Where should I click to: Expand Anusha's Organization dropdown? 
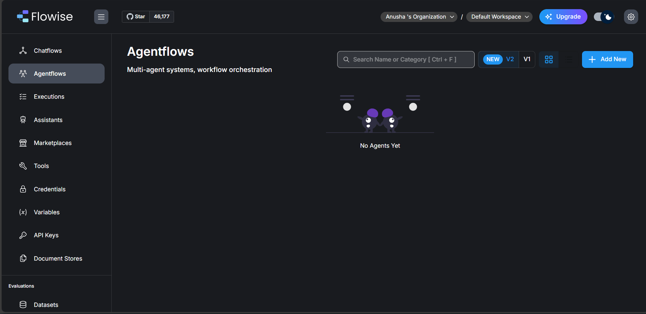click(419, 17)
